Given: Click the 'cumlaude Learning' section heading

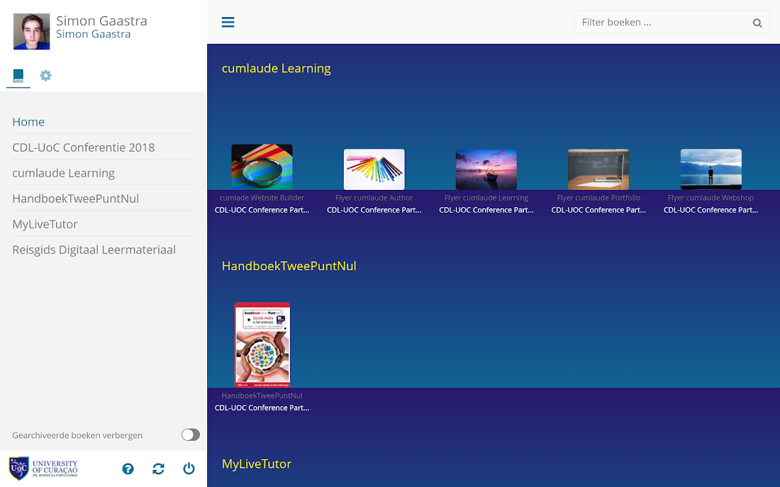Looking at the screenshot, I should (276, 68).
